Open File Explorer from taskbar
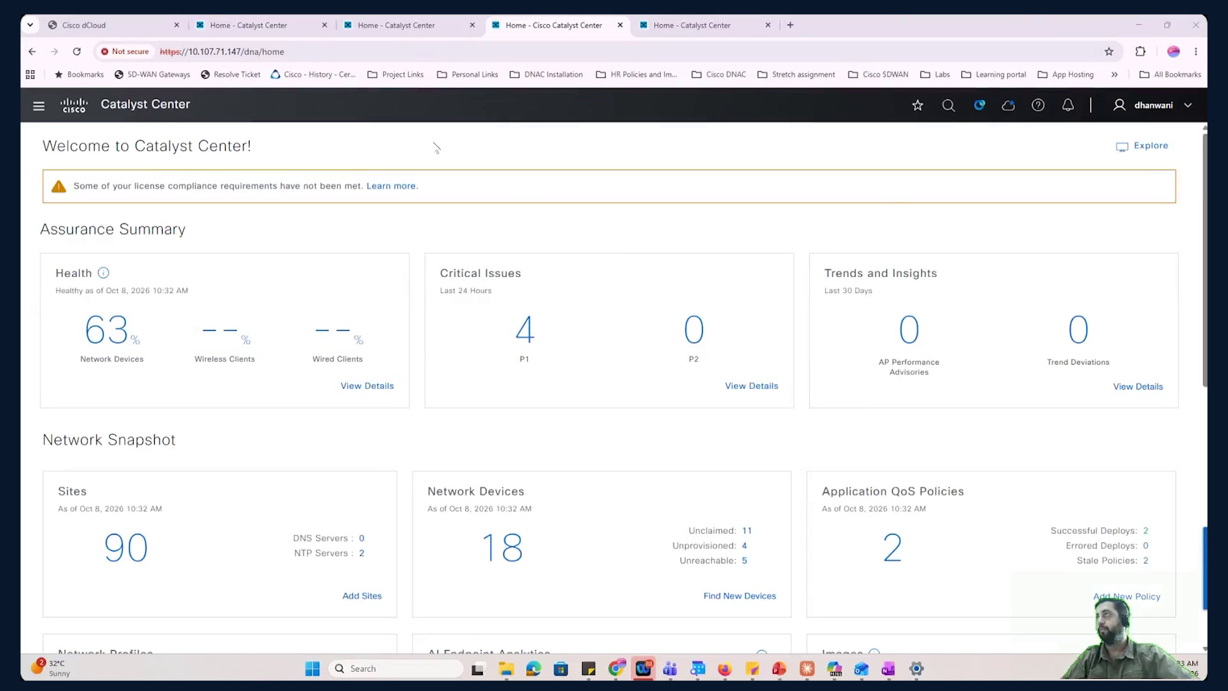Viewport: 1228px width, 691px height. coord(506,669)
